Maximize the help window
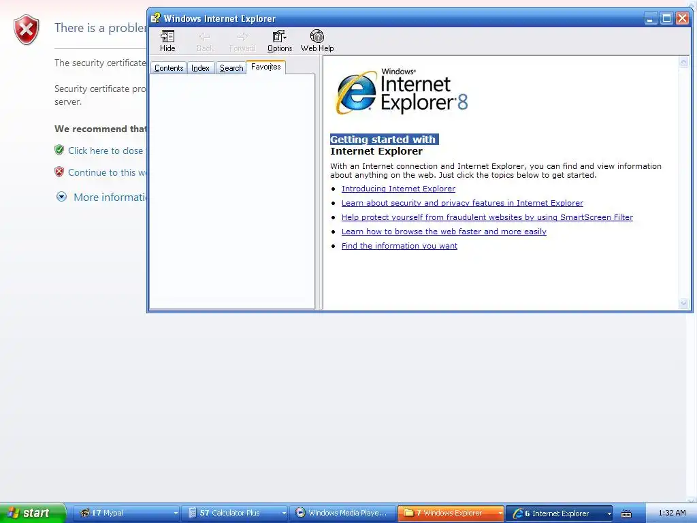The width and height of the screenshot is (697, 523). click(666, 18)
